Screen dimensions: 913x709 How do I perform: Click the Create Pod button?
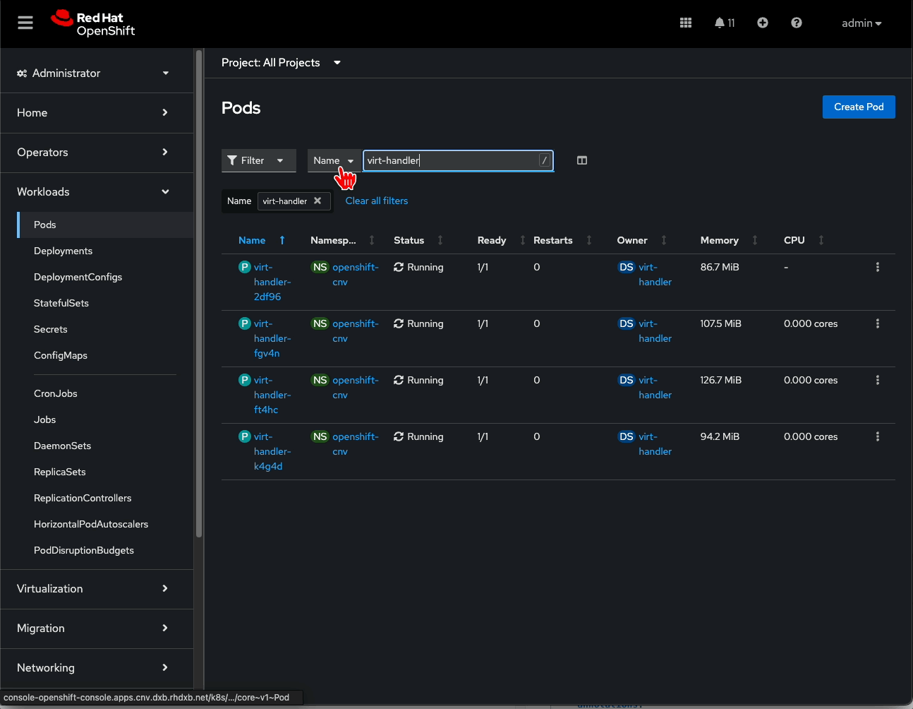(858, 107)
